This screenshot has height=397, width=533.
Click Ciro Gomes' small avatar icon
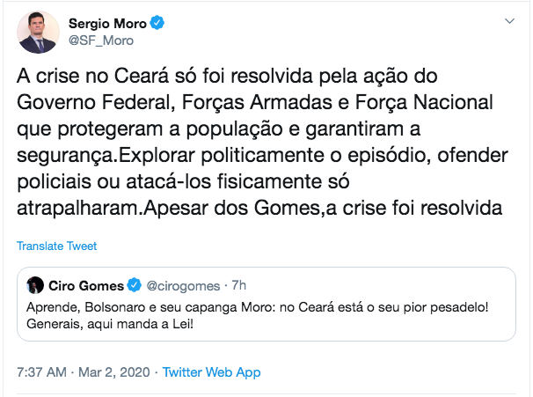36,285
